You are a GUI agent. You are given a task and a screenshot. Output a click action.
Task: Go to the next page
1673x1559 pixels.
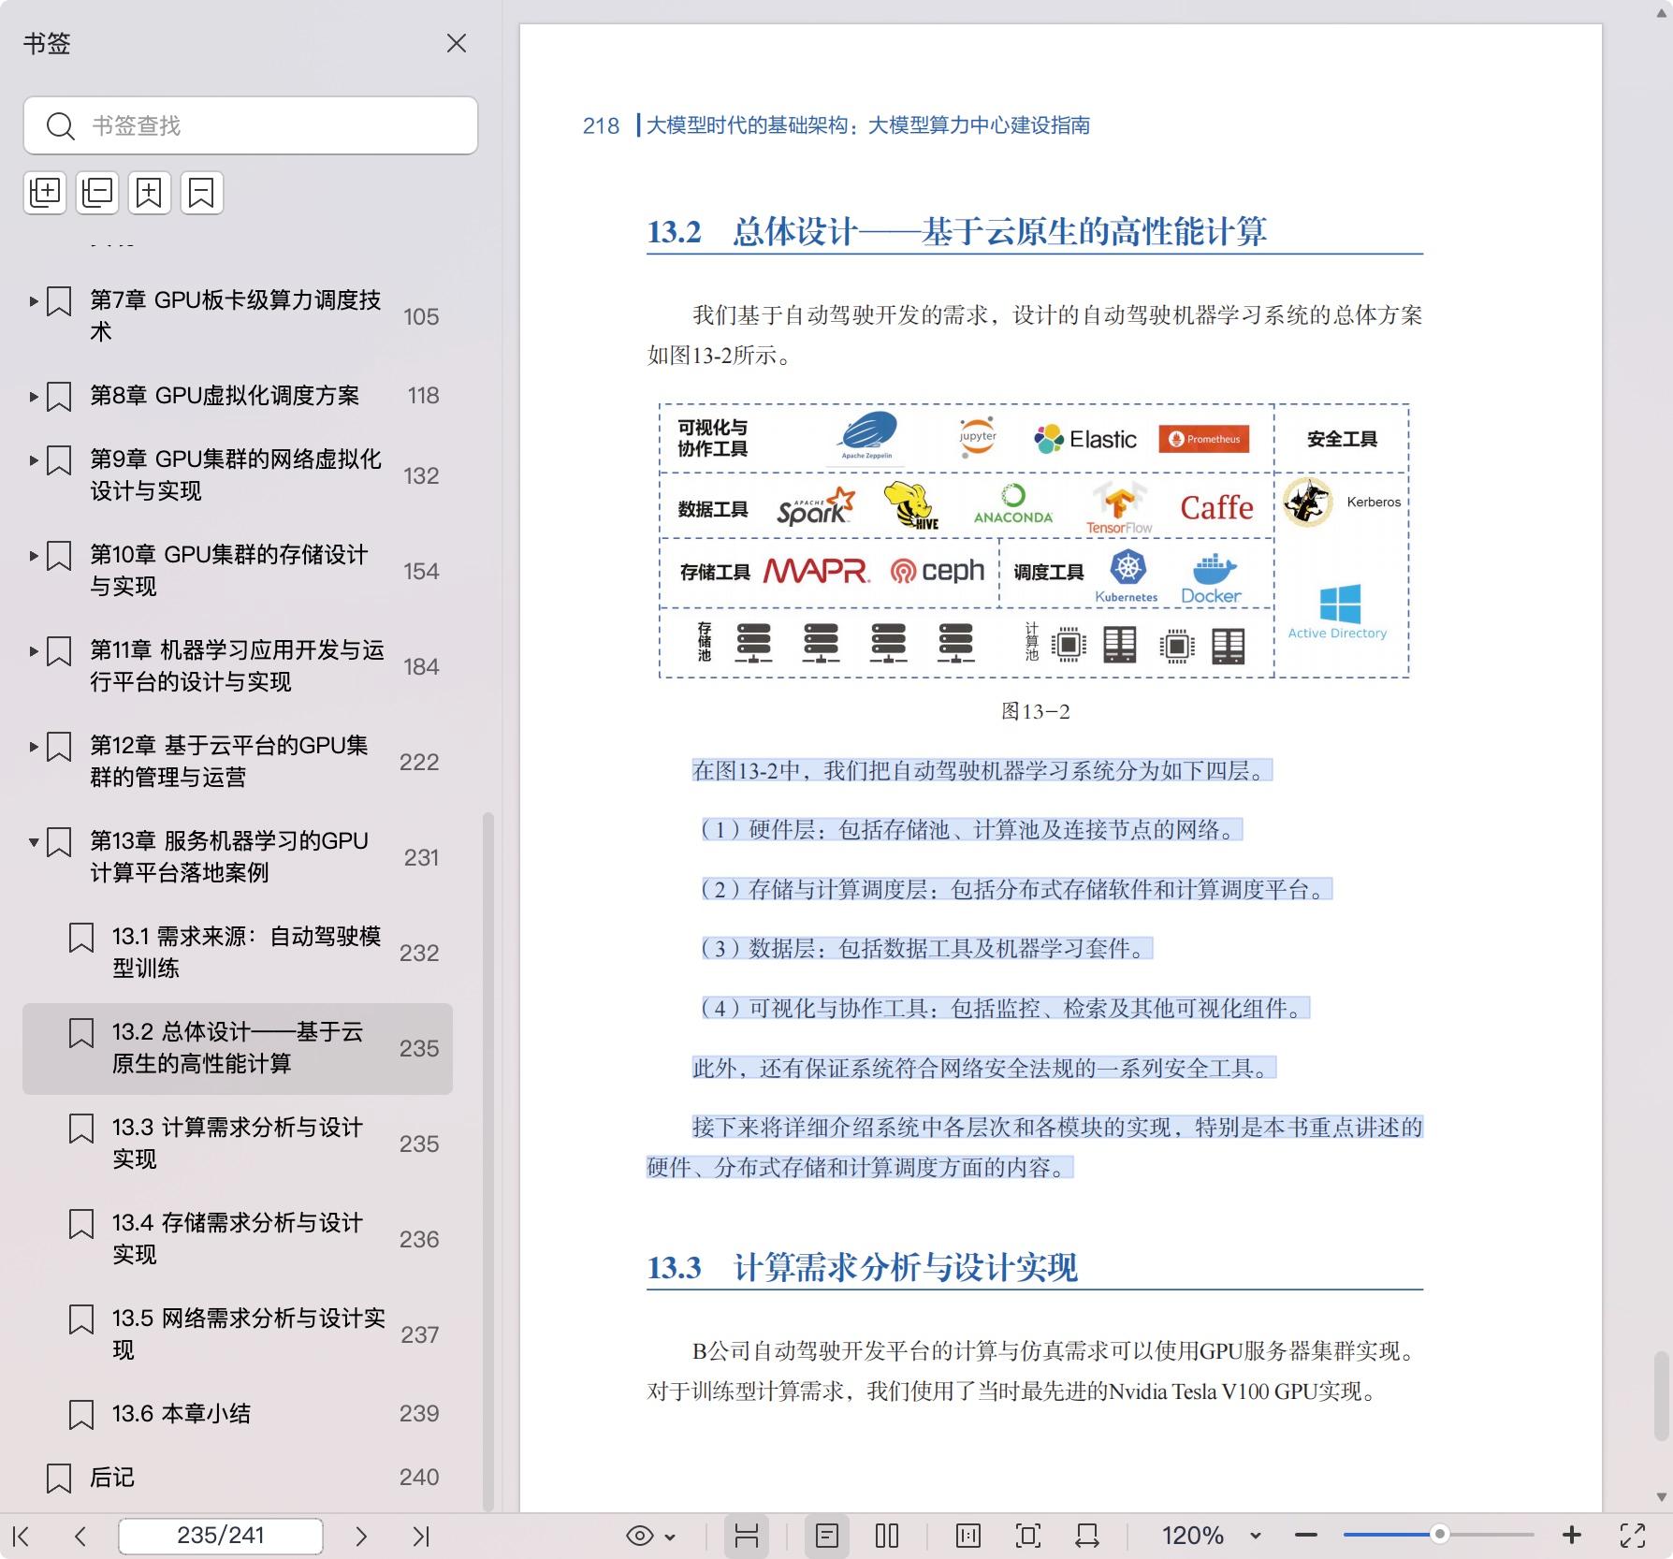(361, 1536)
